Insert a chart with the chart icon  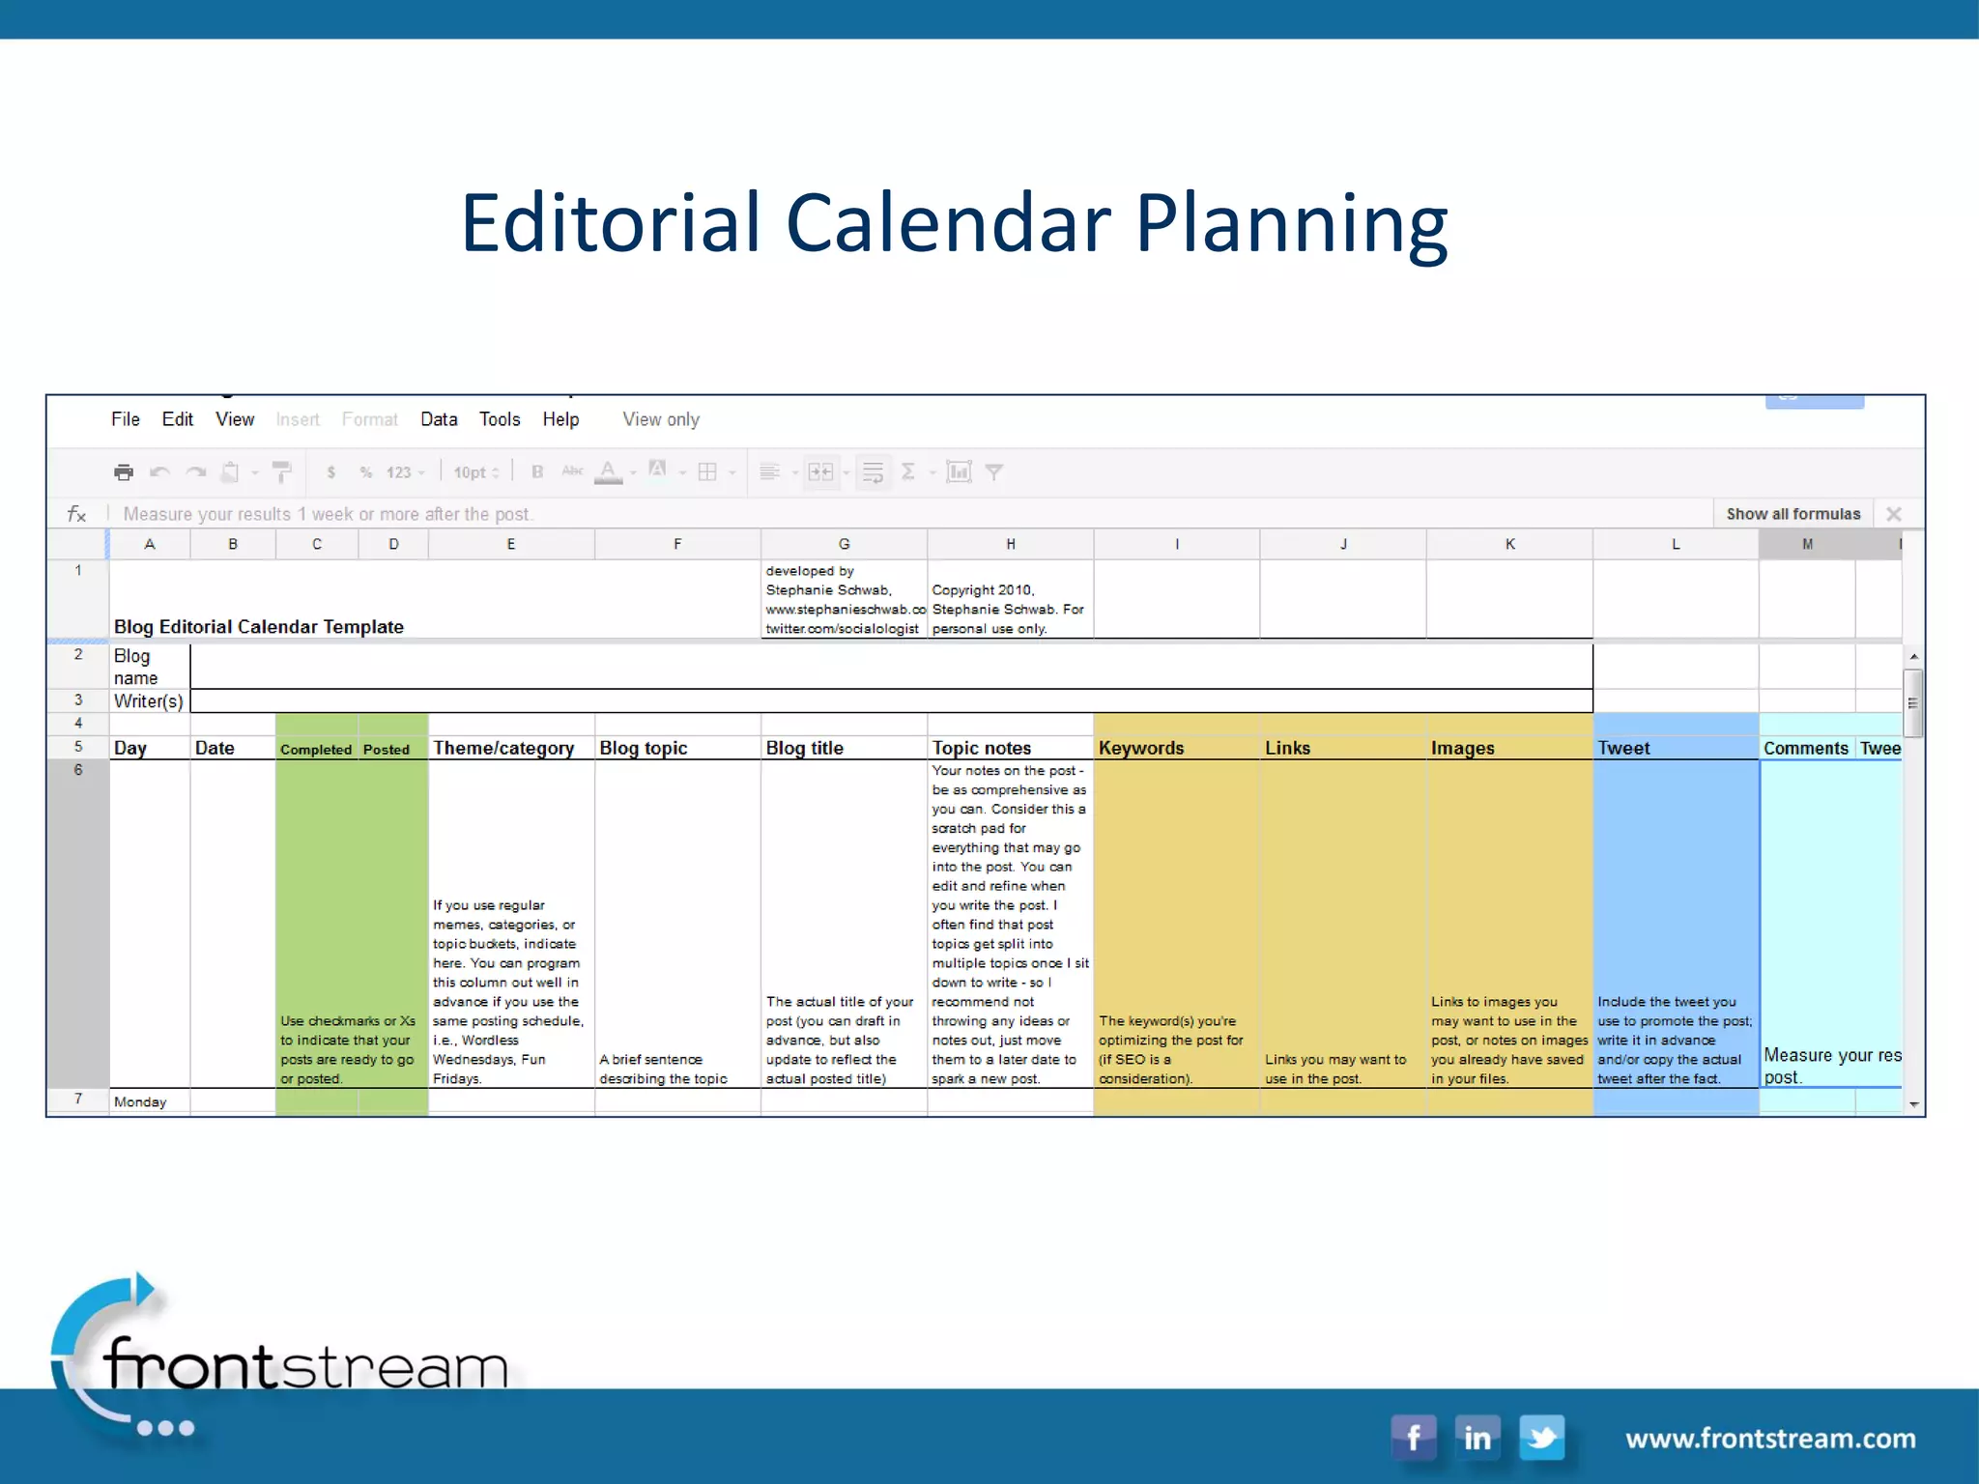[x=959, y=471]
